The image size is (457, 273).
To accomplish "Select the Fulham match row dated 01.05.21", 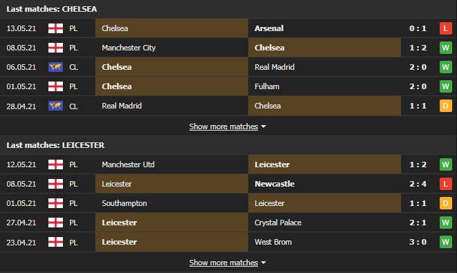I will click(x=228, y=86).
